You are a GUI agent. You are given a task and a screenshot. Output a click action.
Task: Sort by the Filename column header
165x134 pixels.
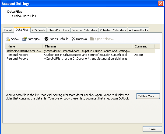pos(87,46)
